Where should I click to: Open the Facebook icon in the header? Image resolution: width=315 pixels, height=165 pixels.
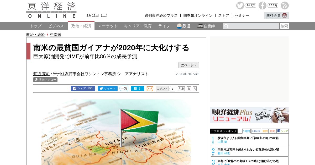pos(262,5)
